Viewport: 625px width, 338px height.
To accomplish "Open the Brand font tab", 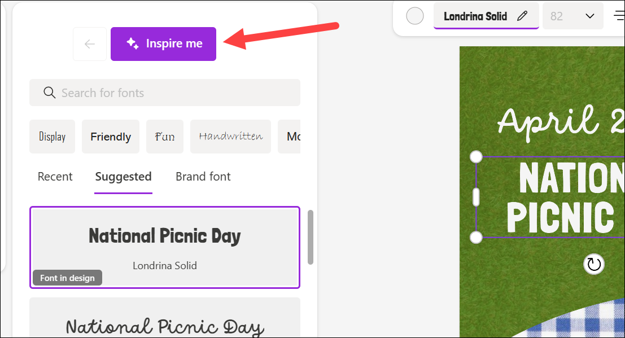I will tap(203, 177).
